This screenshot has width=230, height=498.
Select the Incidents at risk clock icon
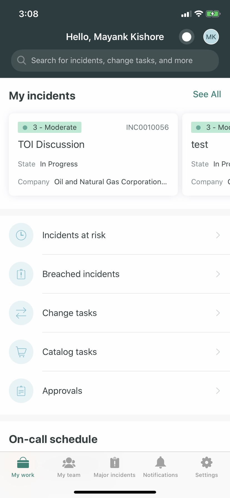point(21,235)
